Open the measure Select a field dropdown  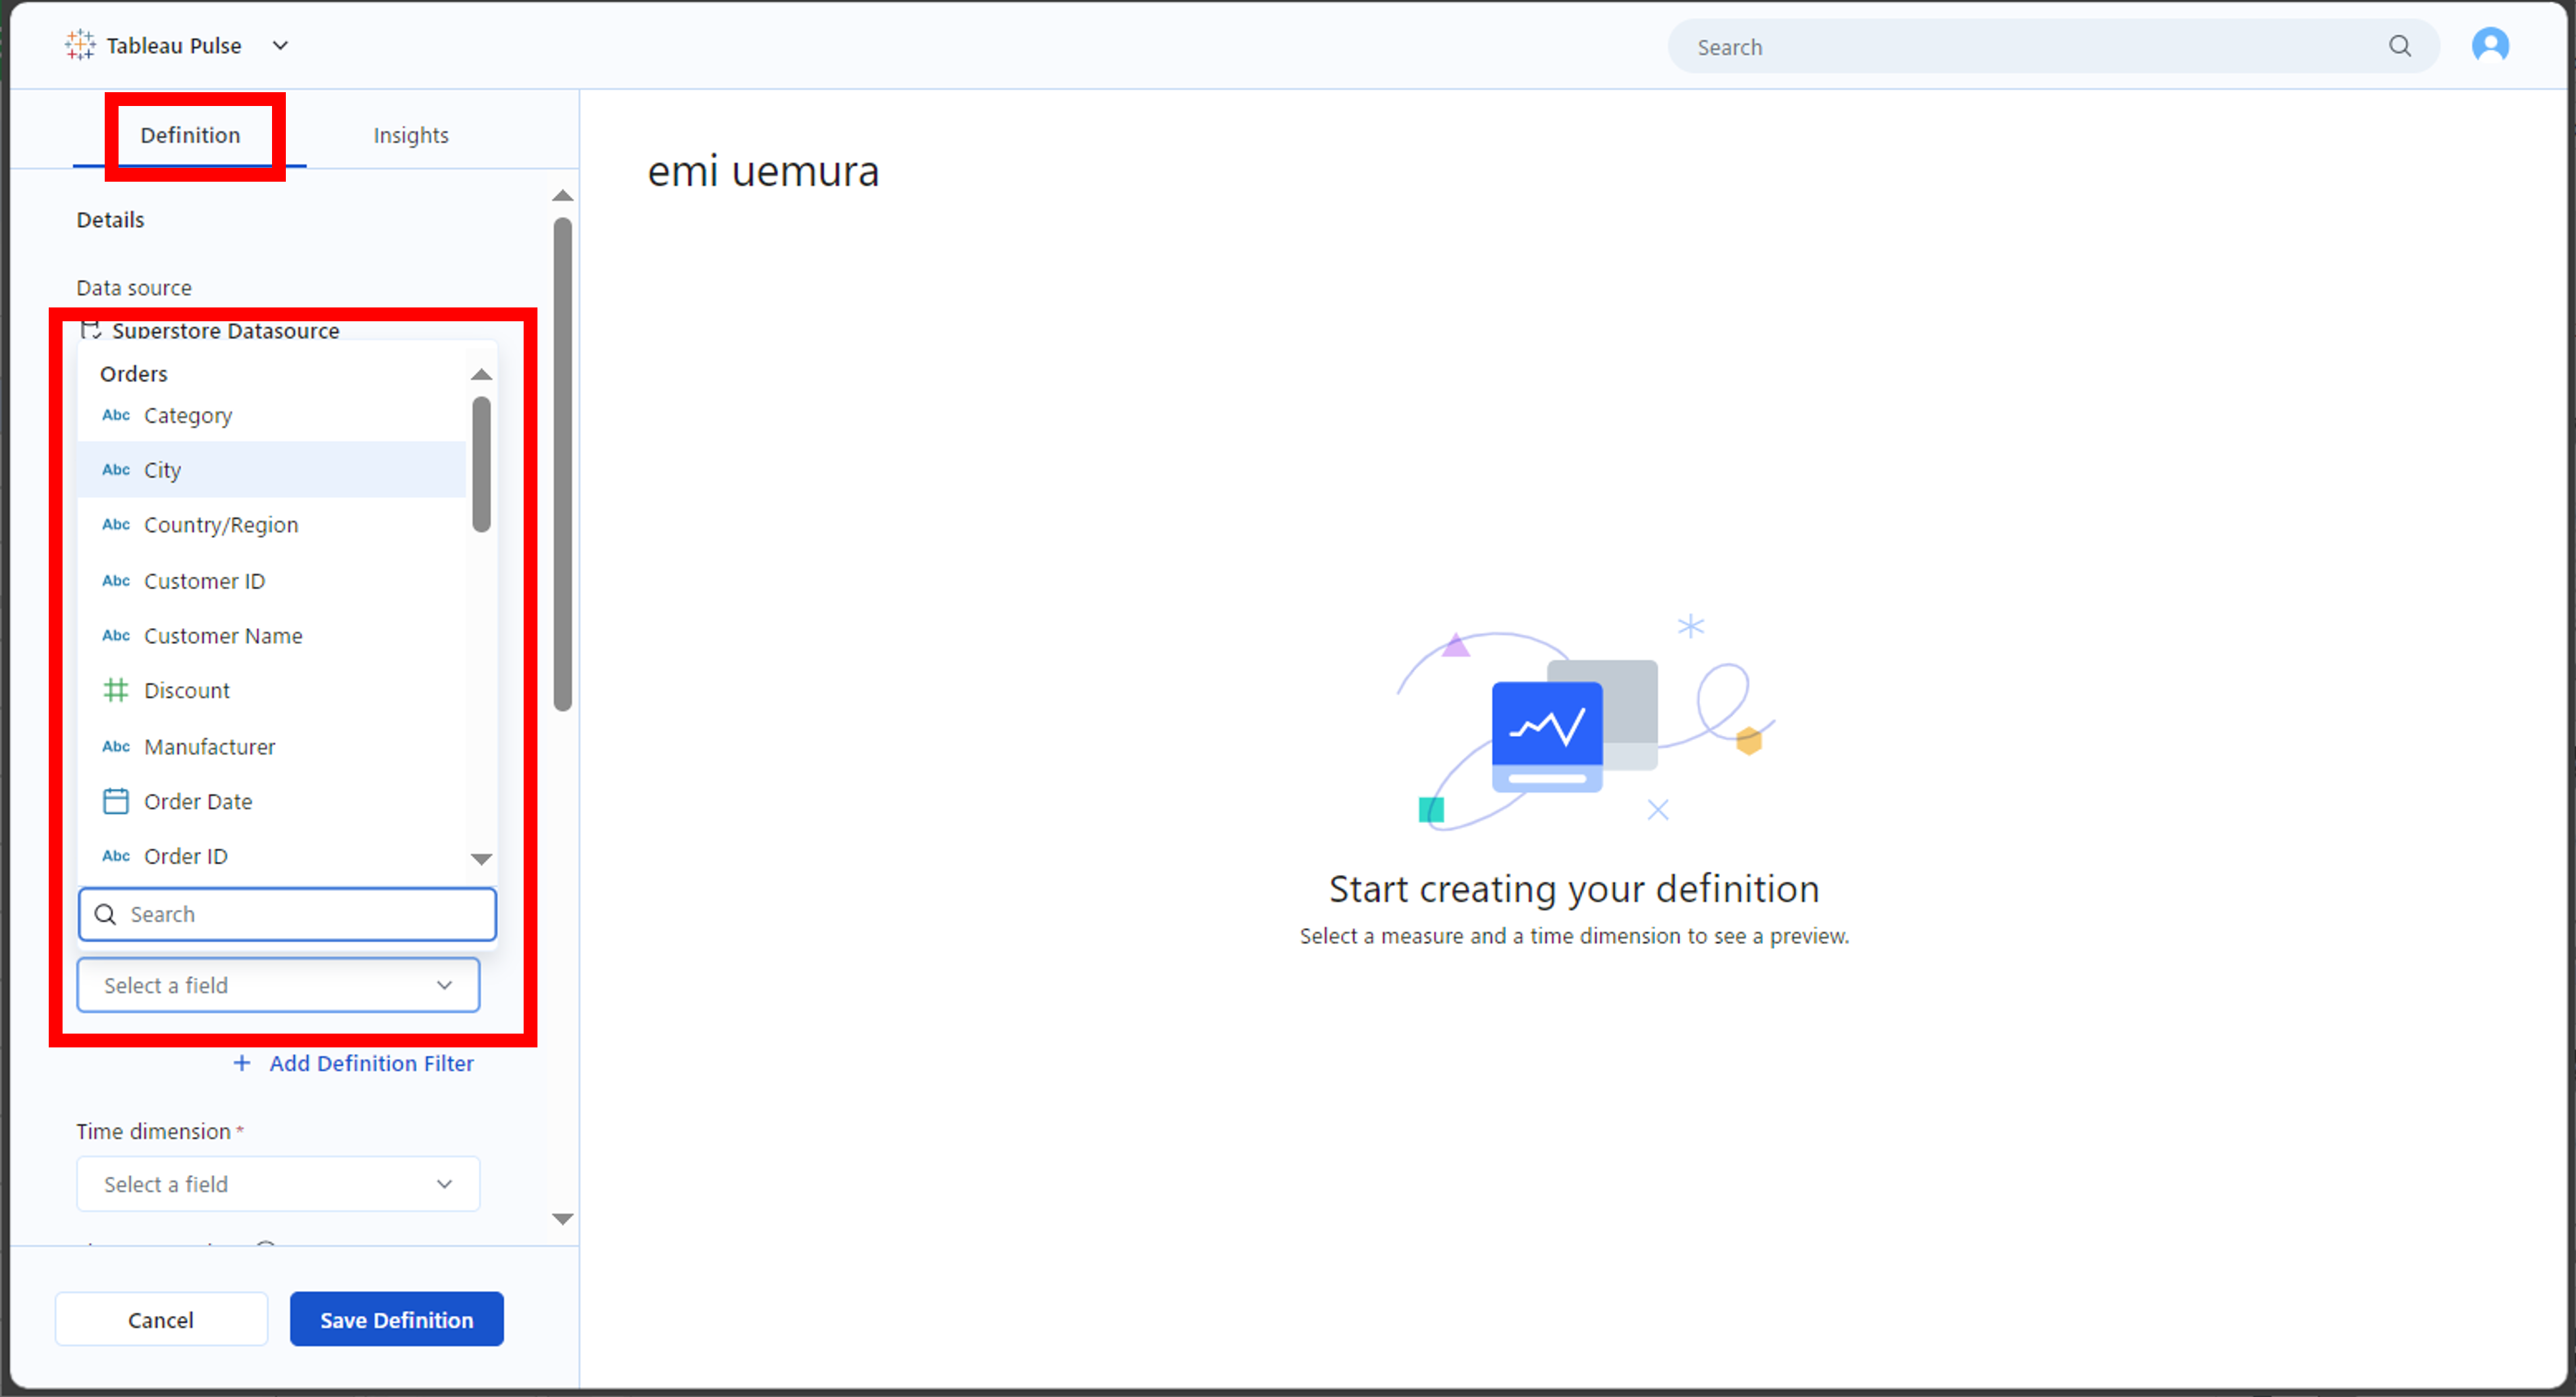[x=279, y=986]
